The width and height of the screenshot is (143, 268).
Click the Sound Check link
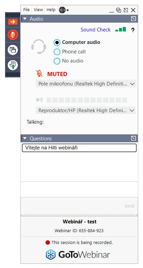[x=95, y=30]
